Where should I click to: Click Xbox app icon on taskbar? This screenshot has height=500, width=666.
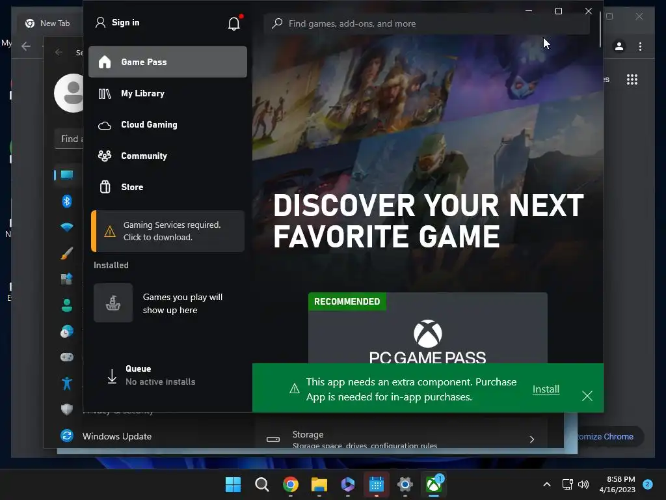point(434,484)
